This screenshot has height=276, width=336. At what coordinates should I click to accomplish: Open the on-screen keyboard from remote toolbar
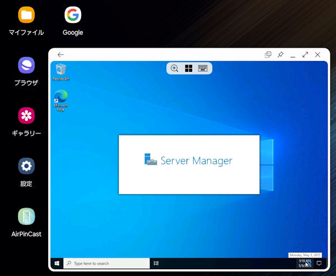tap(203, 68)
